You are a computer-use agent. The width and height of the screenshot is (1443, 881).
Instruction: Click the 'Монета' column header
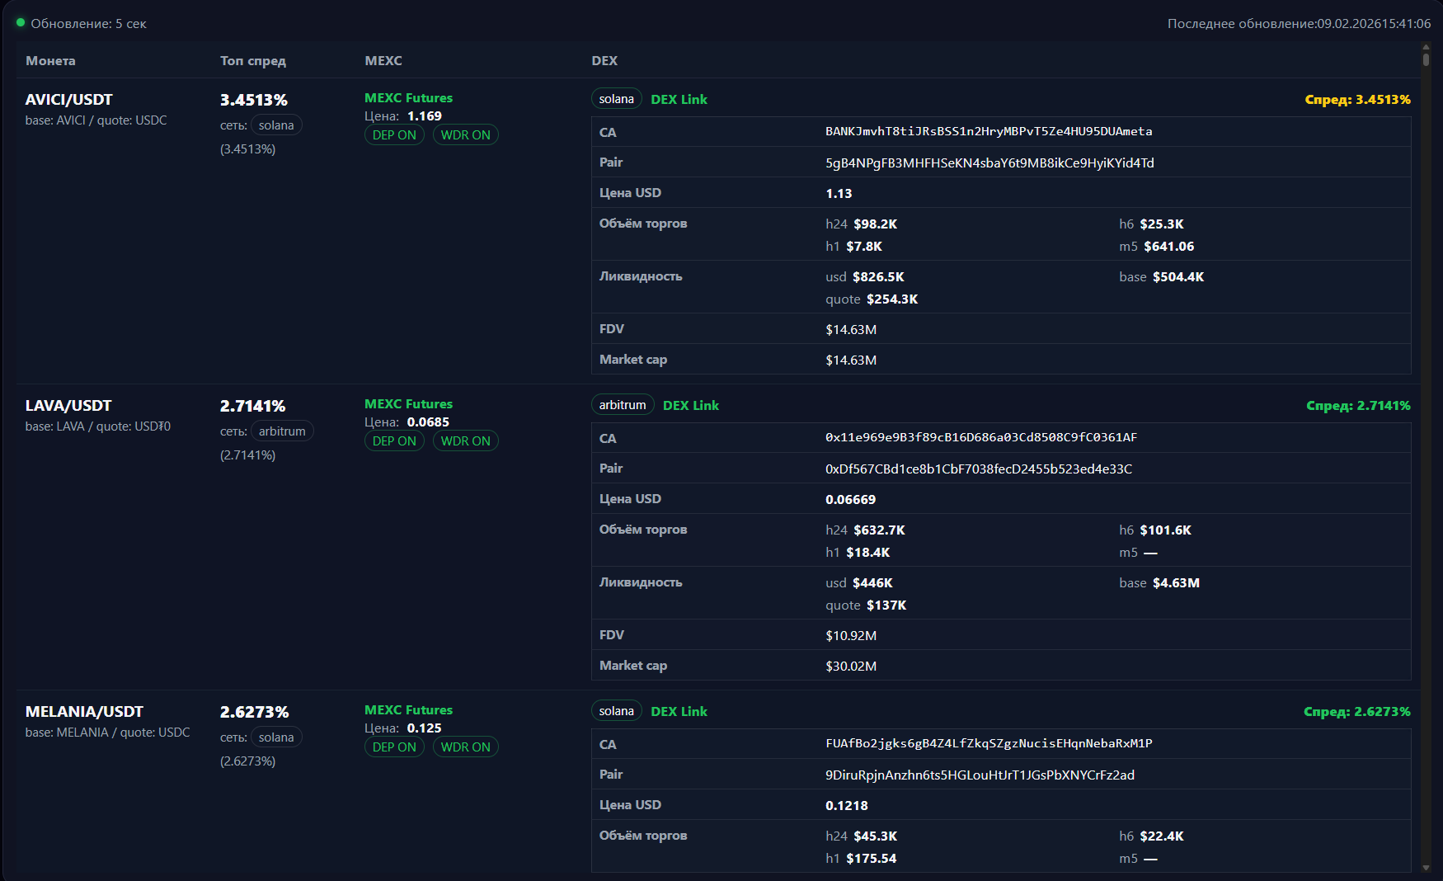(50, 61)
